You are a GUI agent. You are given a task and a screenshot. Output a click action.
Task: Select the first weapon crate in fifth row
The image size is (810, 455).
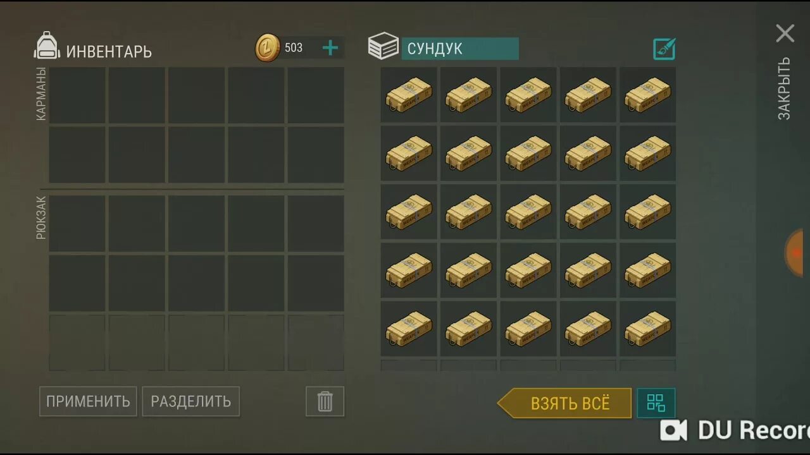click(x=409, y=329)
